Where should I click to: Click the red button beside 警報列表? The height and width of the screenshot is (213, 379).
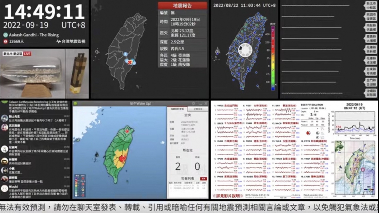(204, 179)
